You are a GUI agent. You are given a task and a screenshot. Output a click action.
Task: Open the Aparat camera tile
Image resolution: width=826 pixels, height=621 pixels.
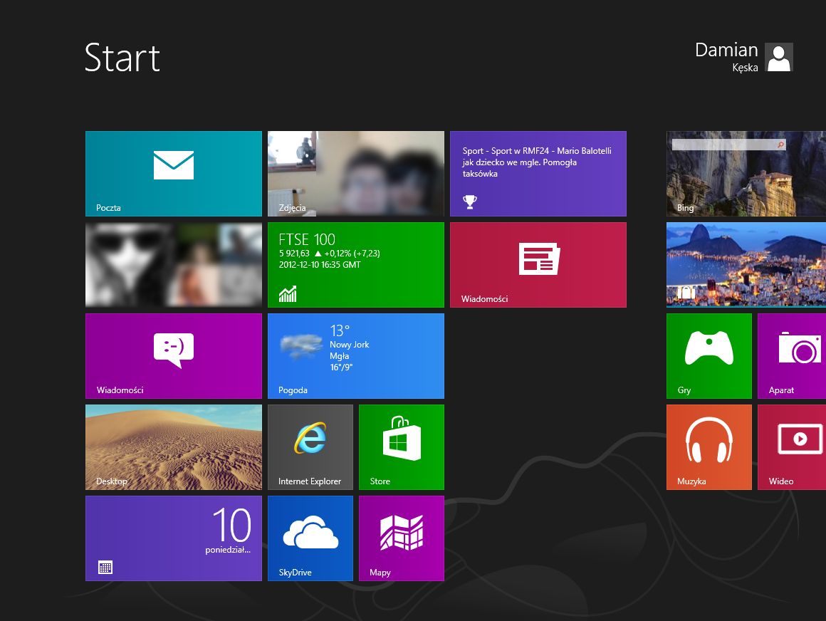[792, 356]
